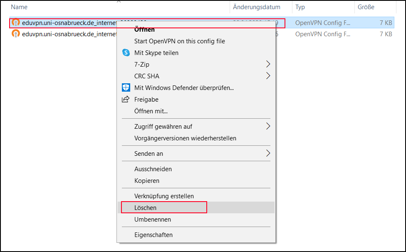Viewport: 406px width, 252px height.
Task: Click the OpenVPN icon of the first config file
Action: pyautogui.click(x=16, y=23)
